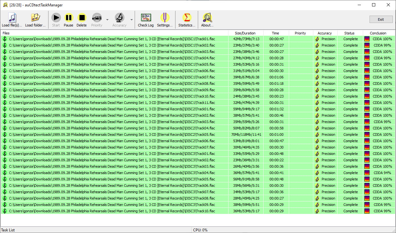Click CDDA 99% for DISC1\Track02.flac

click(x=382, y=45)
